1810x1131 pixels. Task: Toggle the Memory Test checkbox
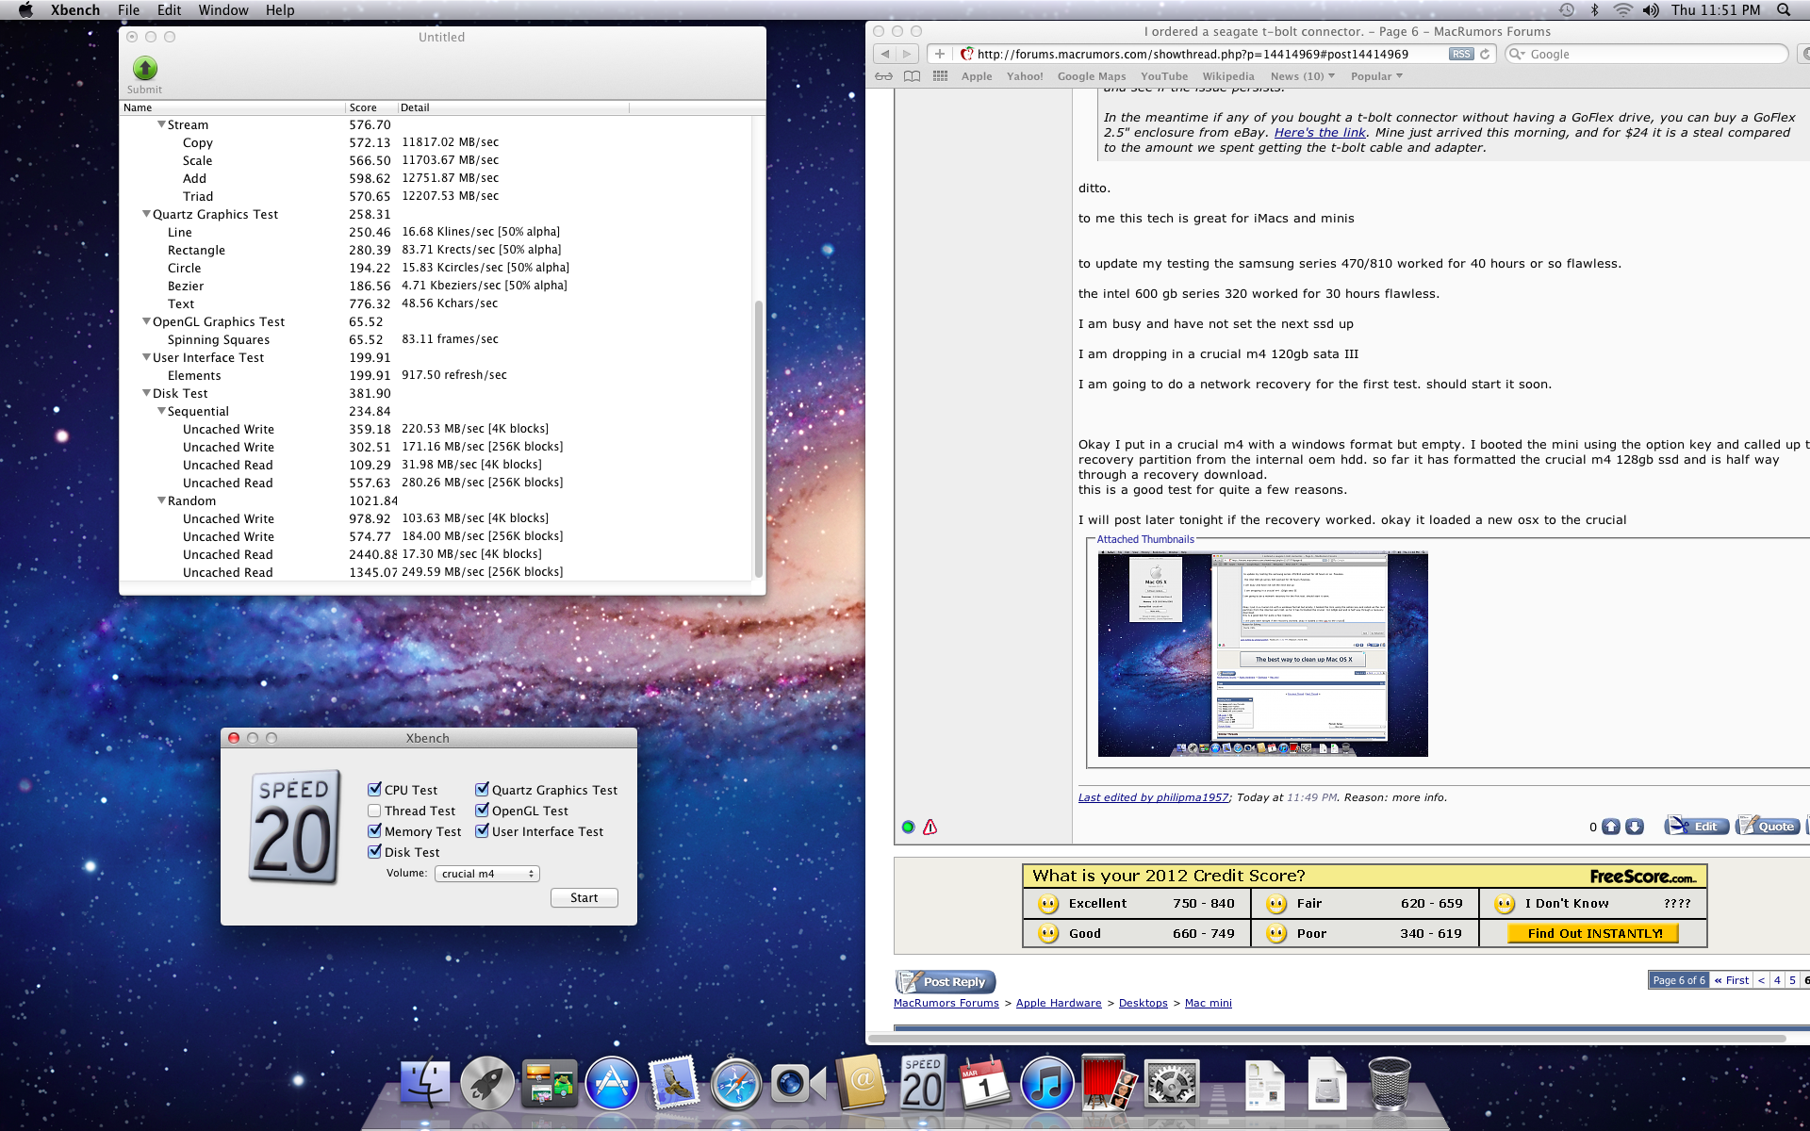coord(374,830)
